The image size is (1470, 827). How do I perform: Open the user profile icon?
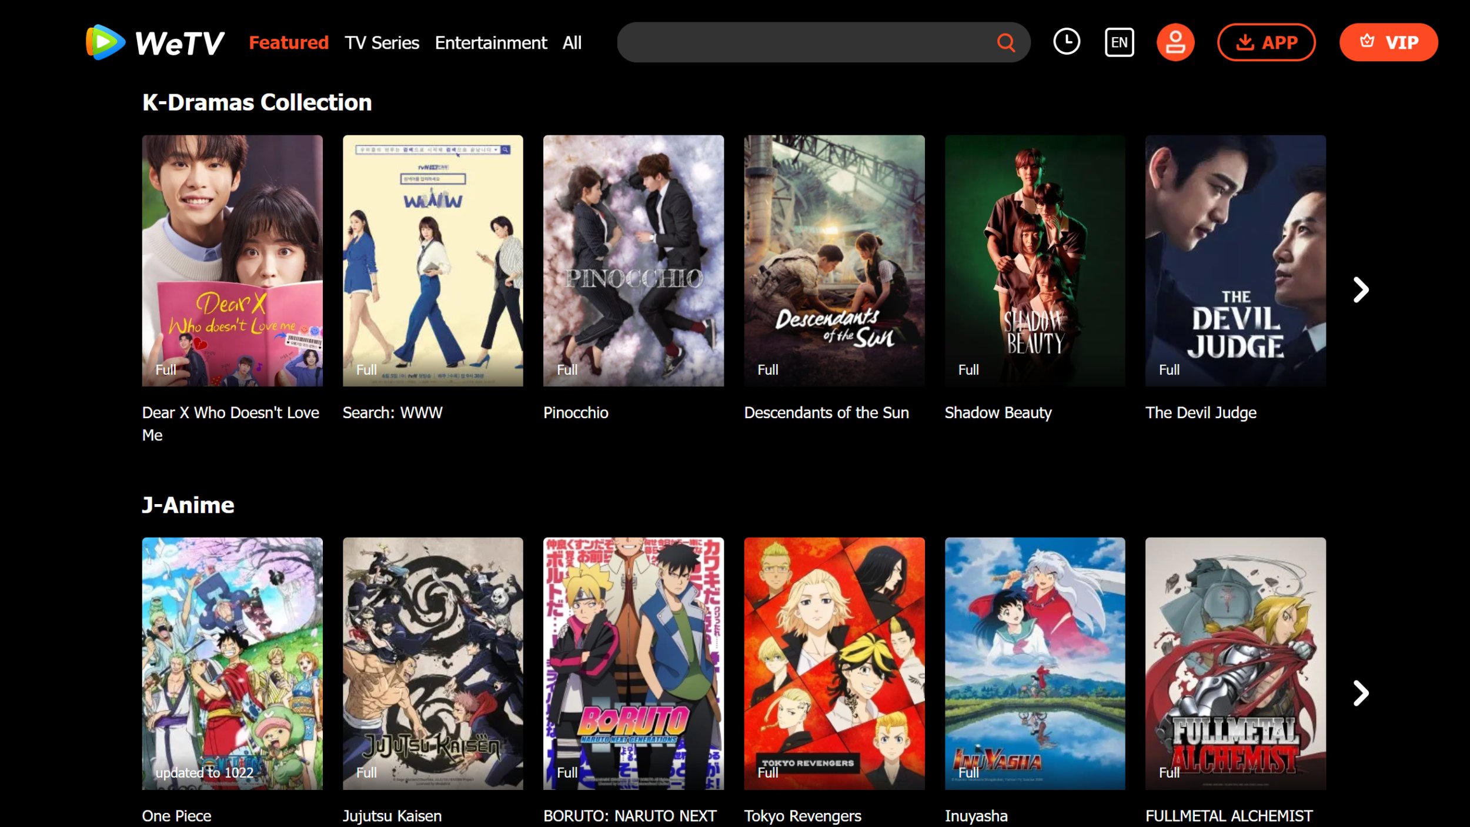tap(1175, 42)
